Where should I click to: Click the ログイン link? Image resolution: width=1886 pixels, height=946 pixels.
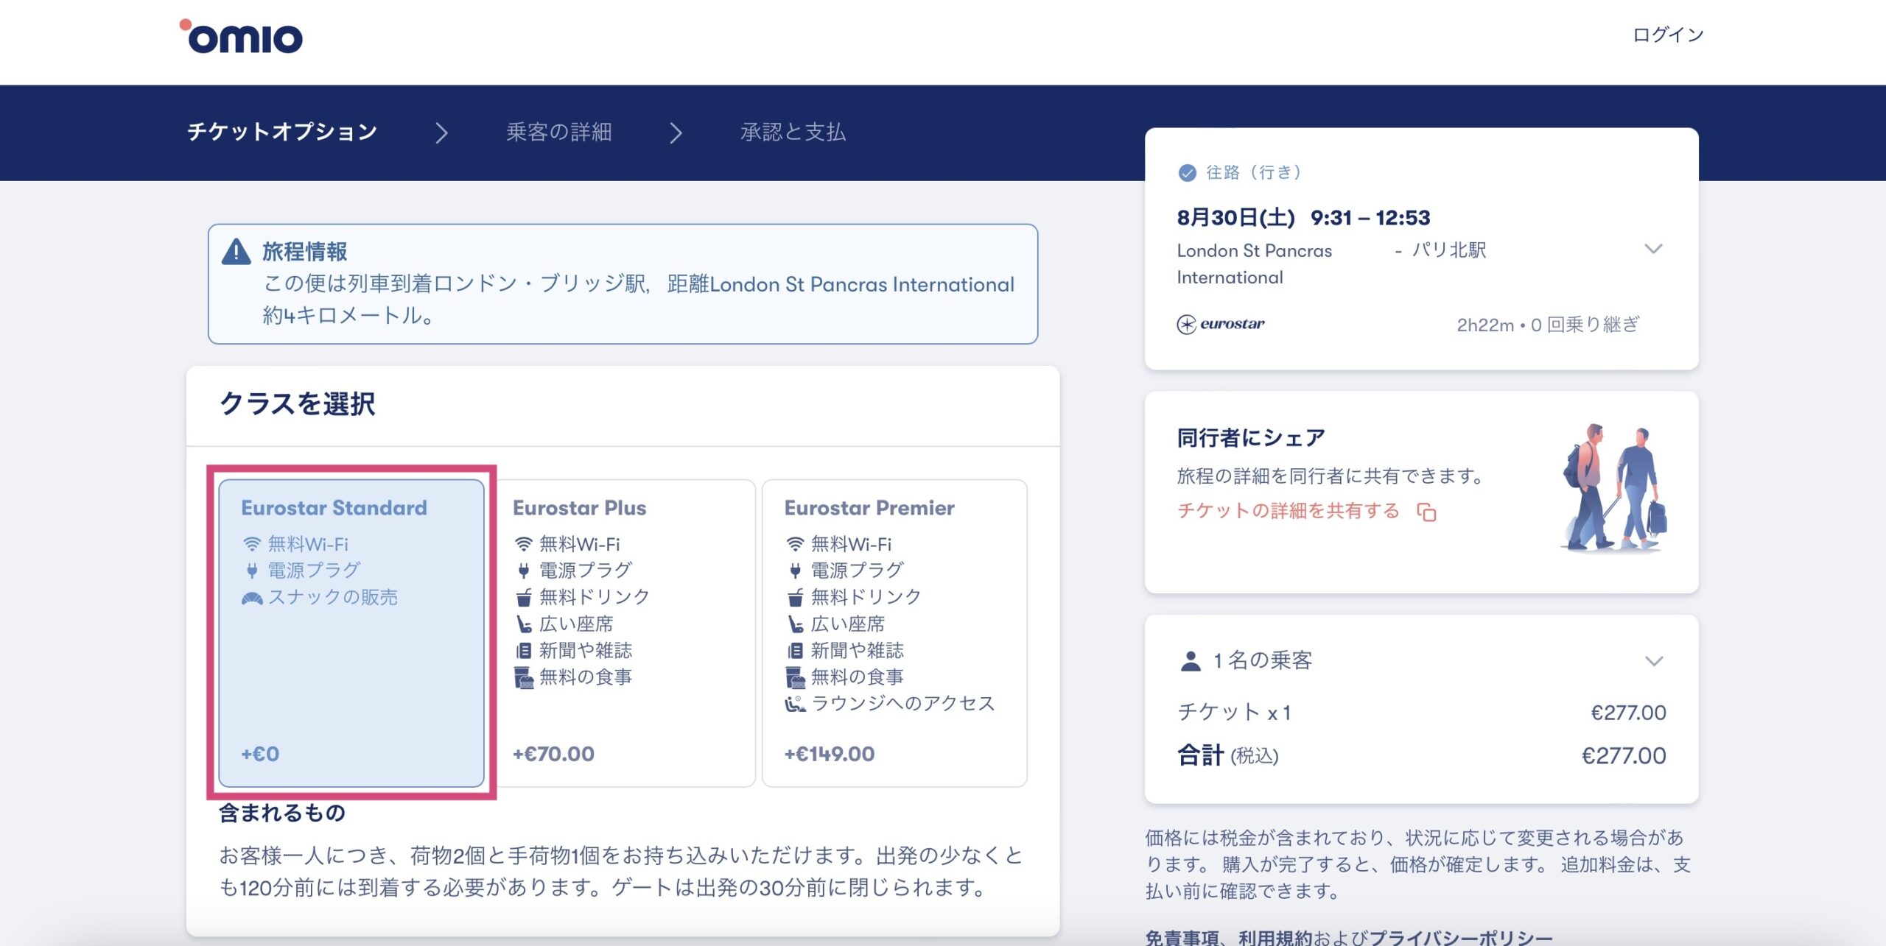[1669, 35]
